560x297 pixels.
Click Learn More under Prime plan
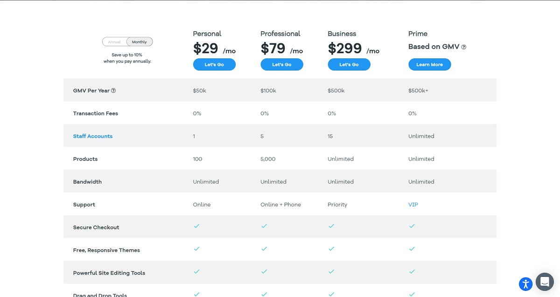tap(430, 64)
